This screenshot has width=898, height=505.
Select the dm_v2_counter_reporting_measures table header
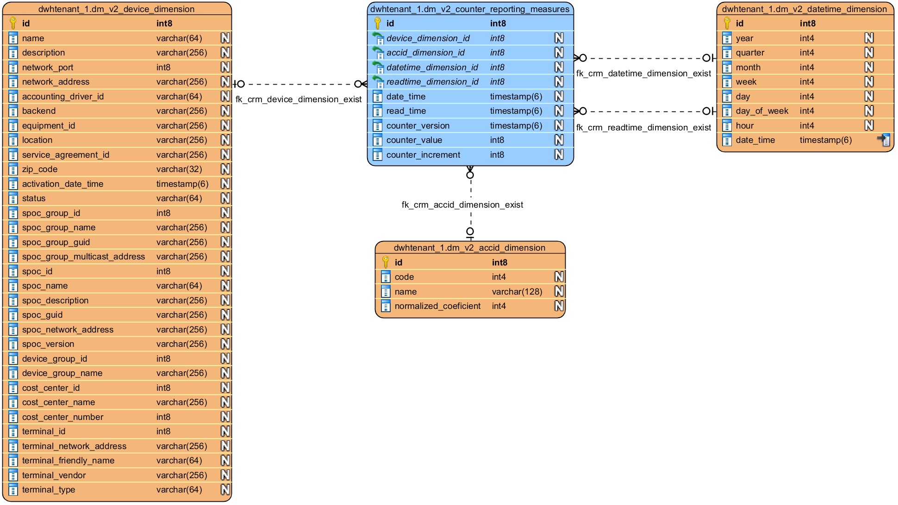470,9
